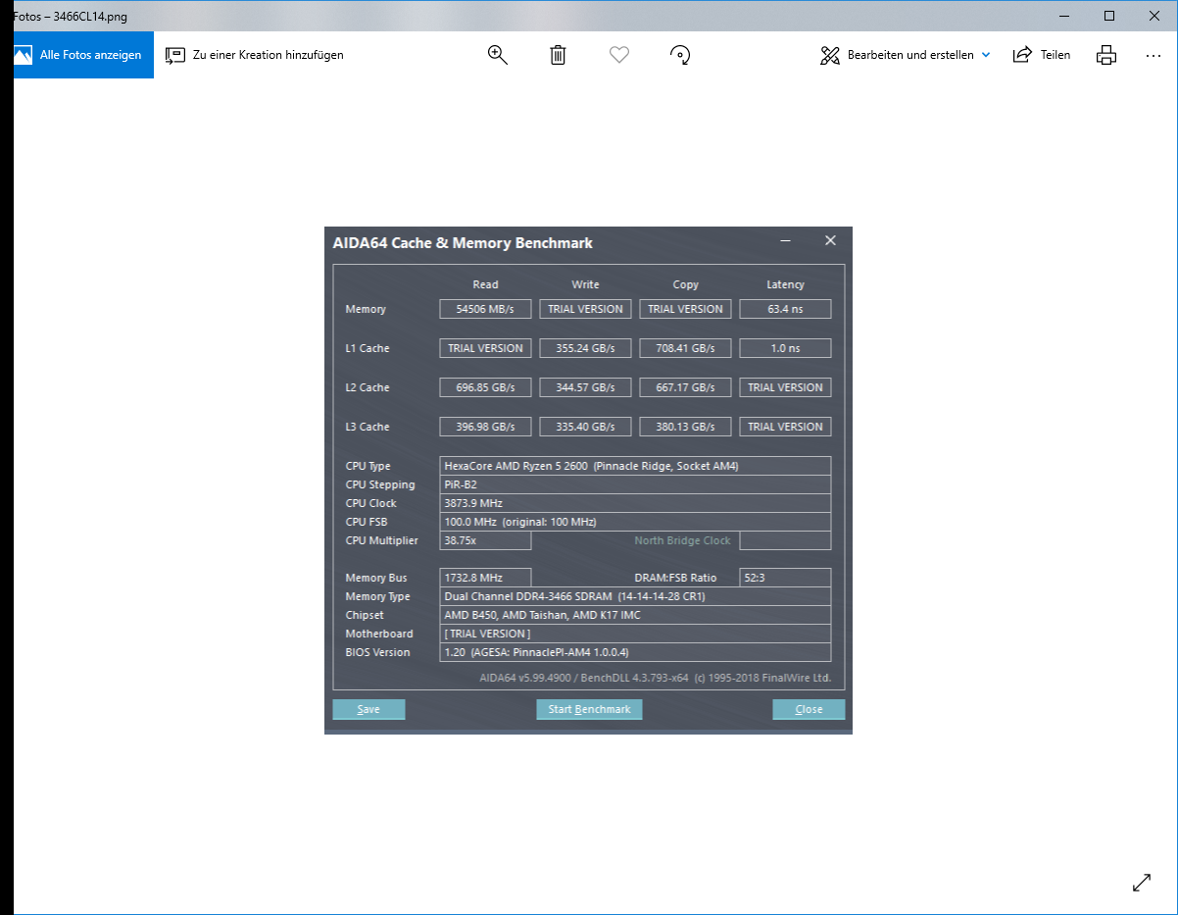Click Motherboard '[ TRIAL VERSION ]' field
The image size is (1178, 915).
tap(635, 634)
